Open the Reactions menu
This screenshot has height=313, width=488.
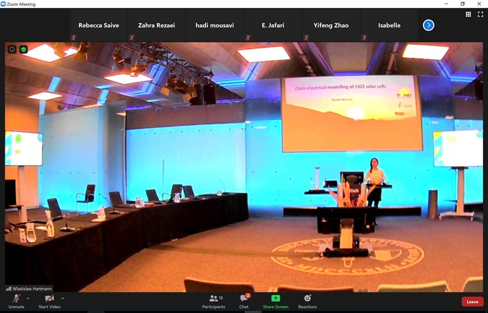coord(307,302)
